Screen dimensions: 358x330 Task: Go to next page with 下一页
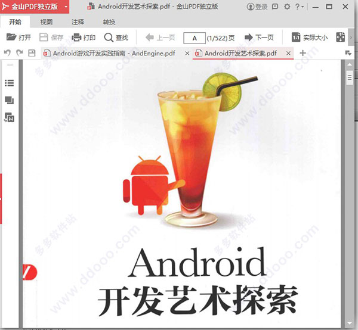[x=259, y=38]
